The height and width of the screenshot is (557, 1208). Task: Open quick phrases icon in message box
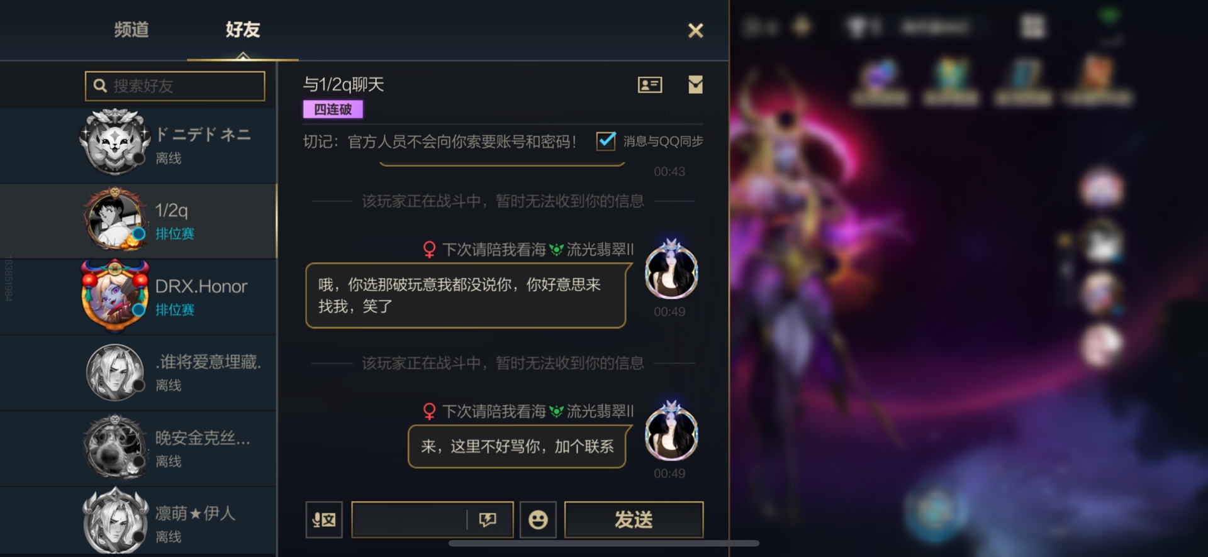[x=488, y=520]
